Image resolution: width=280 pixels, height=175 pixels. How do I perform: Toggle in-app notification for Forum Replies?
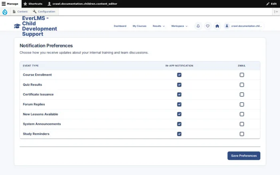pos(179,104)
